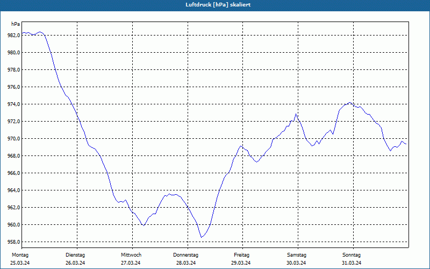Click the 'Dienstag' day label
Image resolution: width=430 pixels, height=269 pixels.
pos(75,255)
